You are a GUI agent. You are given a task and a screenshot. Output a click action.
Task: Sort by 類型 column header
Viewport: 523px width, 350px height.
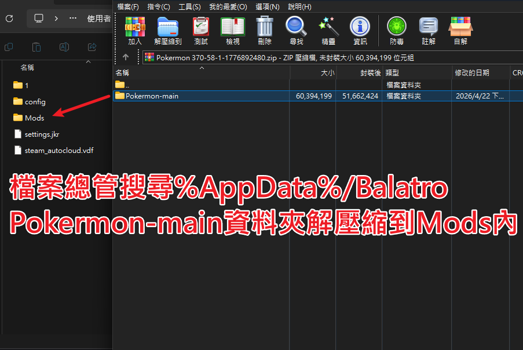(417, 73)
